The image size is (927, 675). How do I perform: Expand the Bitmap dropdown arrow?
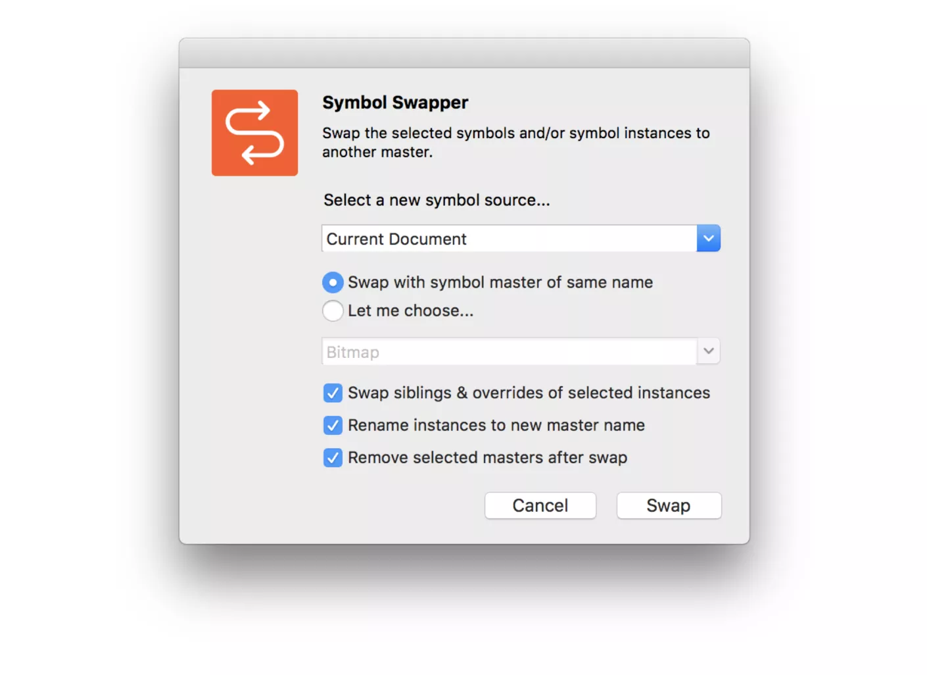pos(708,351)
